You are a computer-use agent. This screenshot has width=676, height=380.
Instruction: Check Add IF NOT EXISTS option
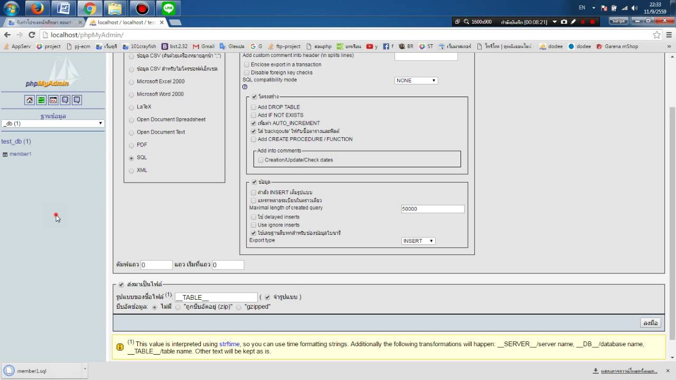(x=253, y=115)
